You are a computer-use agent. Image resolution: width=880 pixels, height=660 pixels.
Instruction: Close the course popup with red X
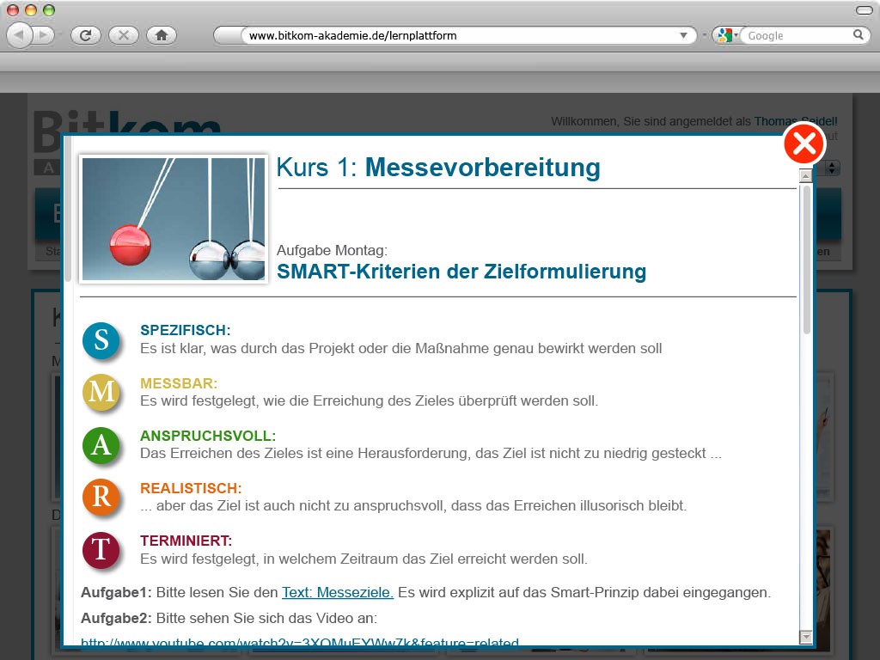tap(804, 144)
